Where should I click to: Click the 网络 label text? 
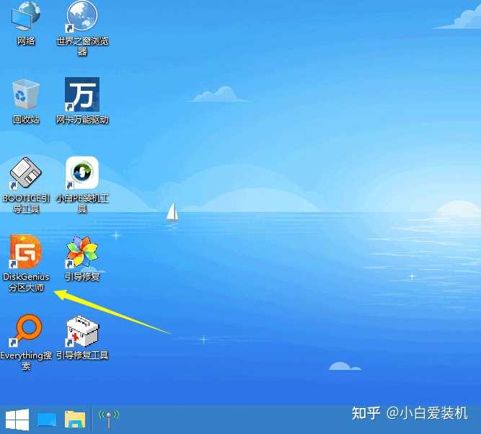(x=26, y=41)
